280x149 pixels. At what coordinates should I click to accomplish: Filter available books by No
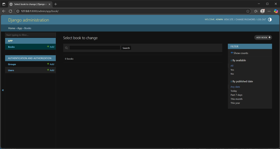click(232, 74)
